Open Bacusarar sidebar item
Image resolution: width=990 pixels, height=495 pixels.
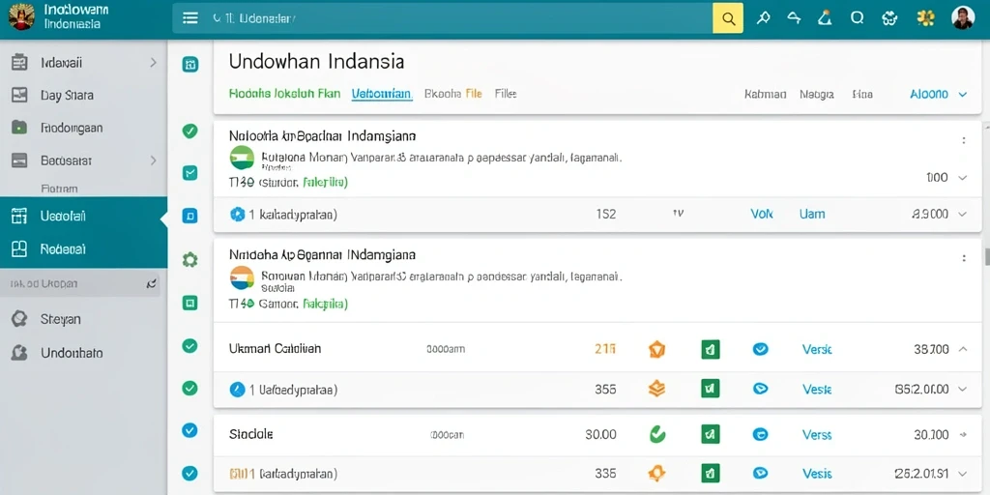coord(83,160)
